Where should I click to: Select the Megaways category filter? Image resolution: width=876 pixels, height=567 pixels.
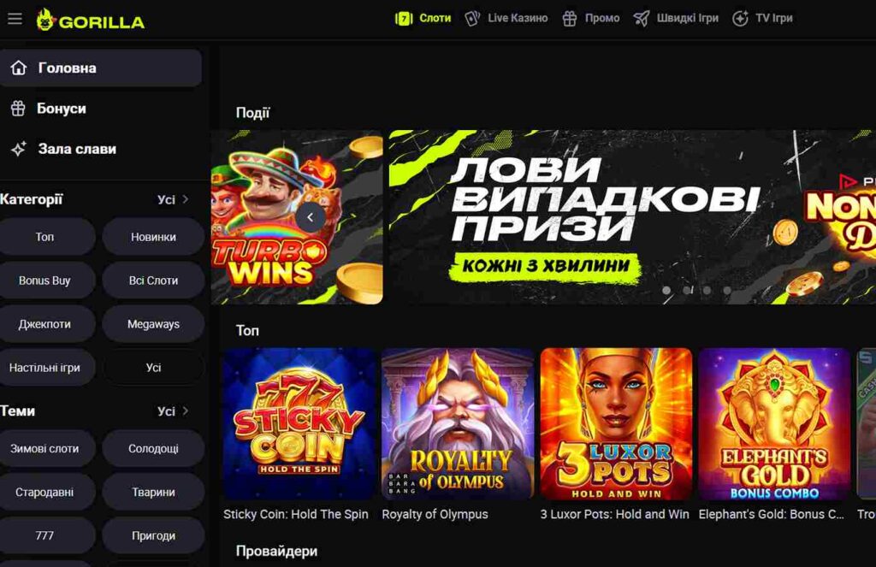coord(154,324)
